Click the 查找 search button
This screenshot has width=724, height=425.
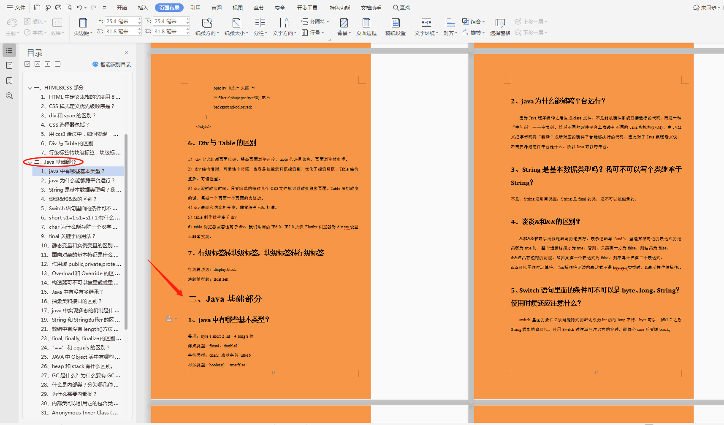[x=401, y=8]
